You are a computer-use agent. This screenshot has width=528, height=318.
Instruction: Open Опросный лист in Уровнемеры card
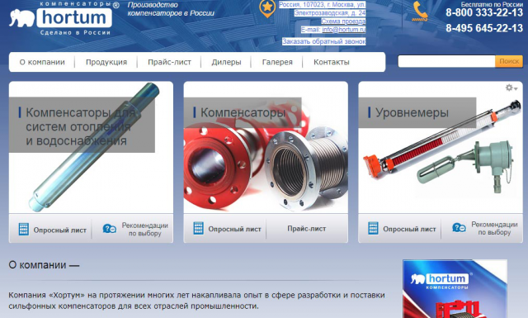(x=409, y=230)
